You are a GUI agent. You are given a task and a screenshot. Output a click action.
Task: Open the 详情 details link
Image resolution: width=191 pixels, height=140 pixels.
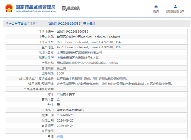[60, 137]
